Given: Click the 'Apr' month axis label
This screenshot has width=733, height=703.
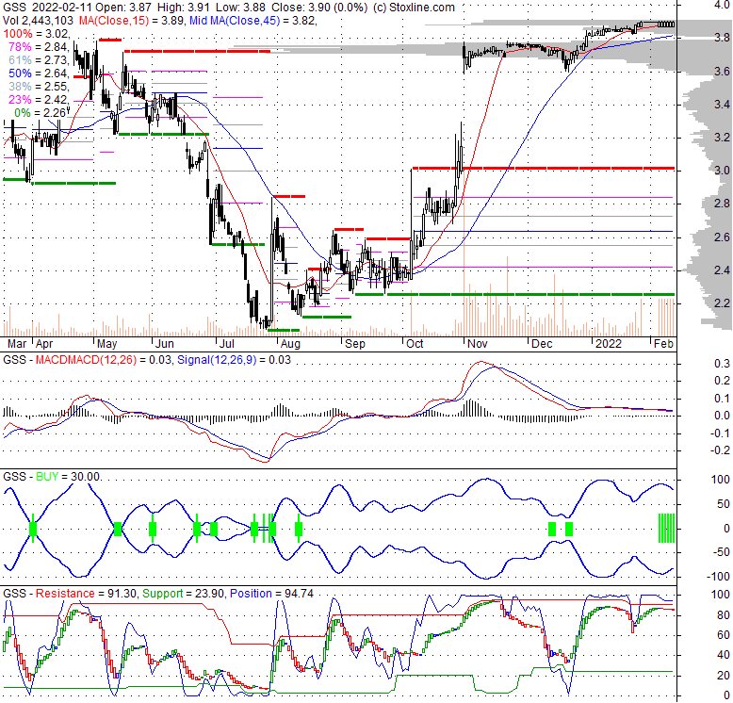Looking at the screenshot, I should [44, 344].
